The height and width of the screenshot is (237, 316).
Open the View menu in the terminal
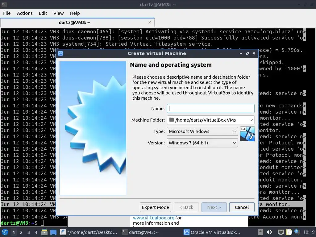(x=58, y=13)
